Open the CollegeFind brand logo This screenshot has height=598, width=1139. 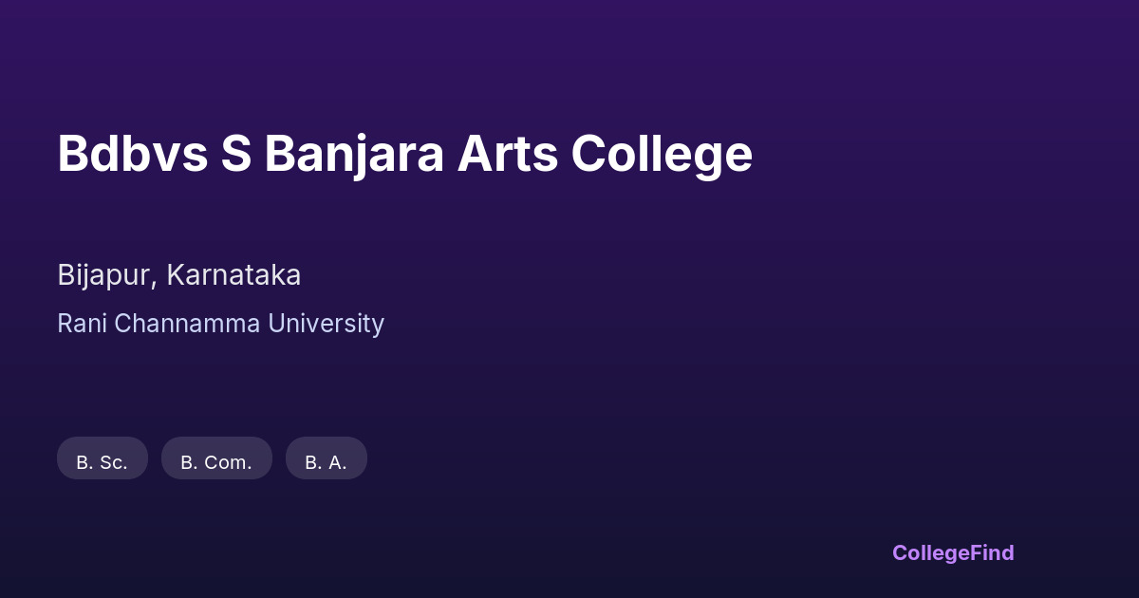click(x=953, y=552)
